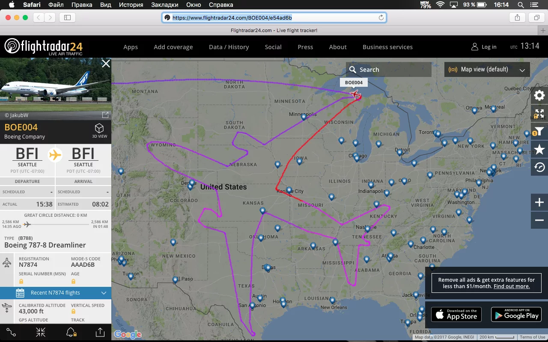Select the BOE004 aircraft on the map

(355, 94)
